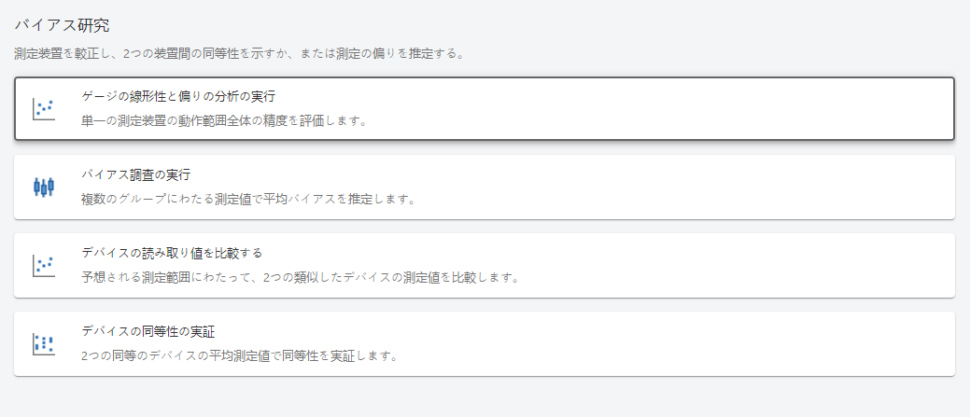This screenshot has height=417, width=970.
Task: Click the description starting with 予想される測定範囲にわたって
Action: (x=299, y=277)
